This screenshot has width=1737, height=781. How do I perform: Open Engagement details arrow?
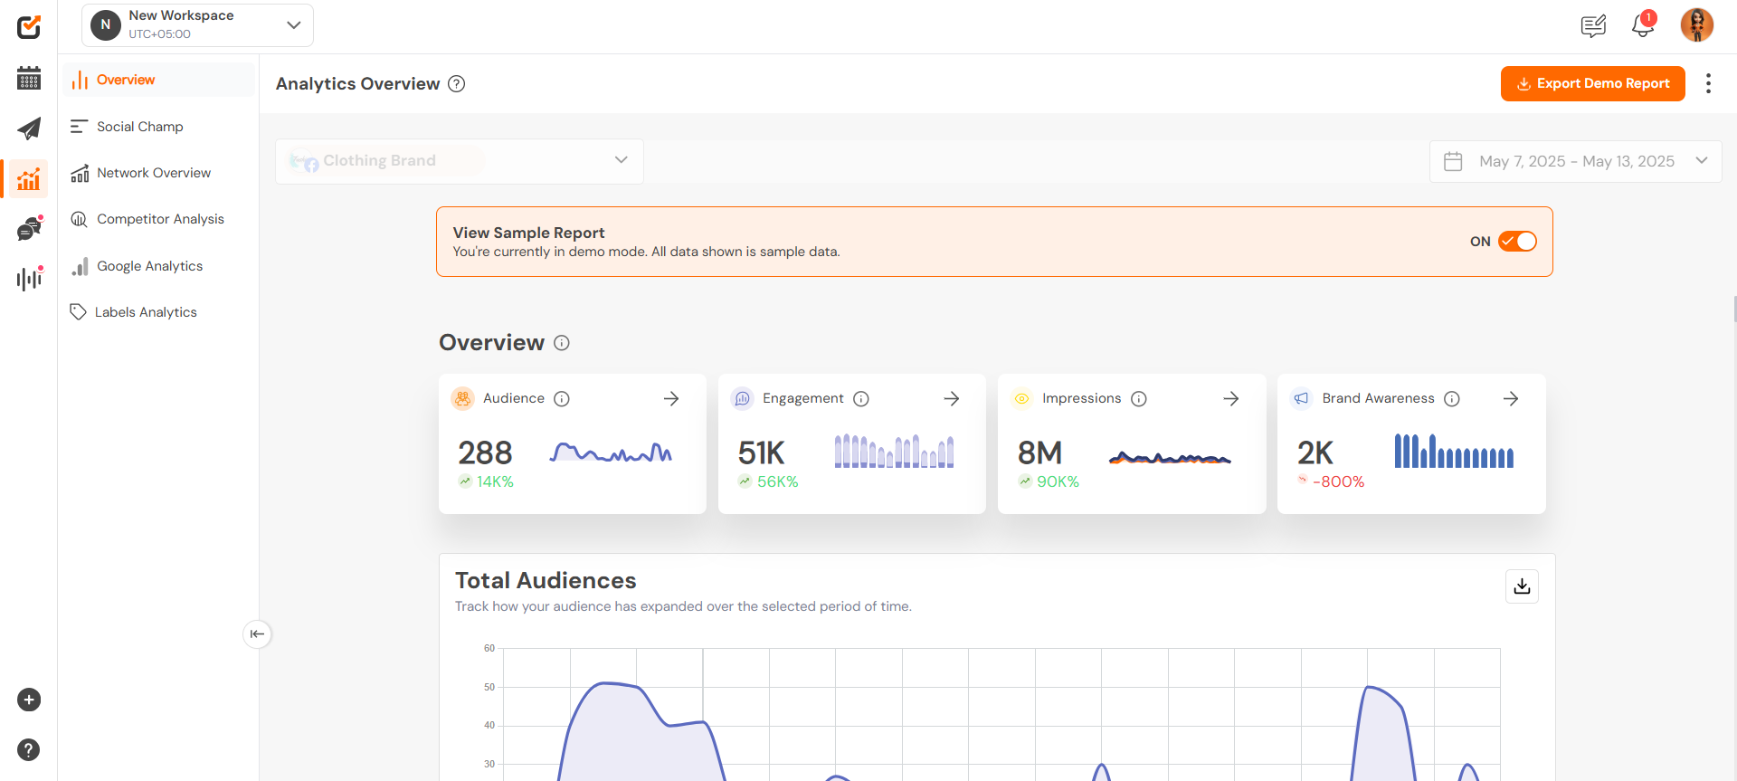(x=952, y=399)
